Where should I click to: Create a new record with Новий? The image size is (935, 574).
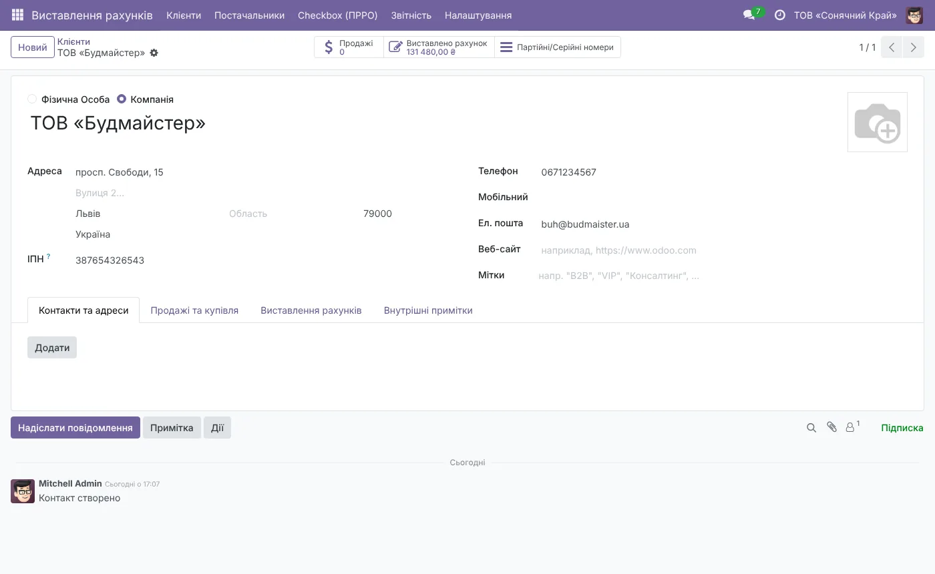pos(33,47)
